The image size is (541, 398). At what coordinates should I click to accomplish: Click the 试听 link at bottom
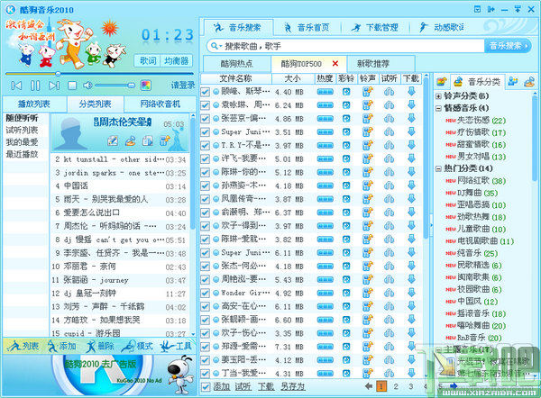coord(243,386)
